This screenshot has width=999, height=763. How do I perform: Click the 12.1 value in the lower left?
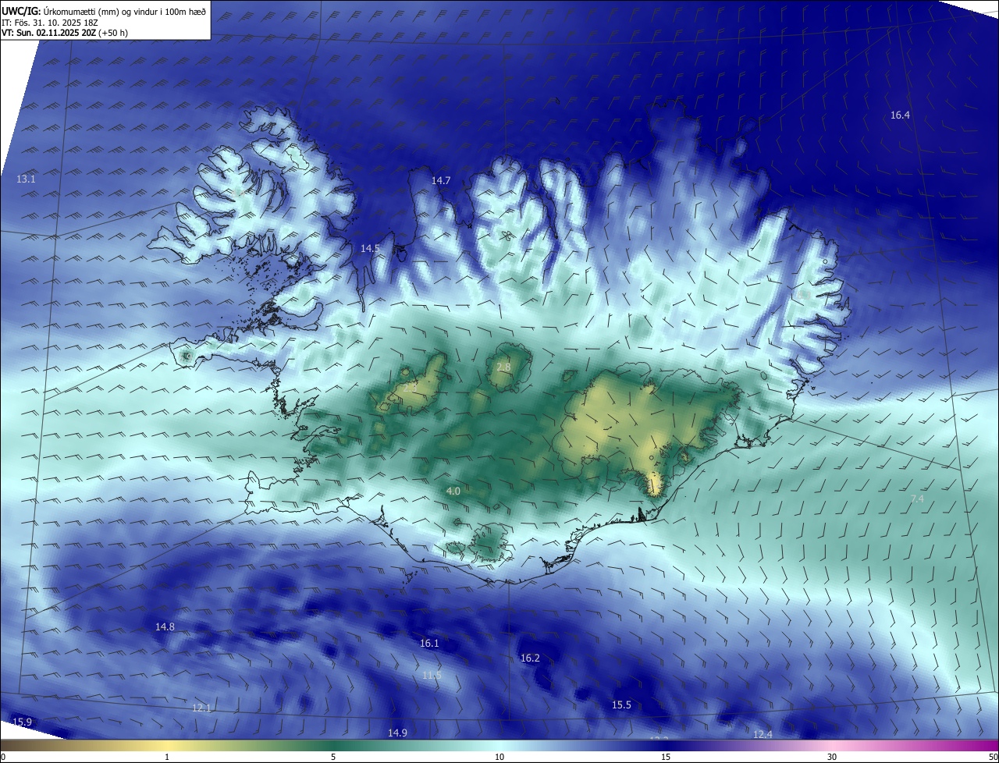[201, 708]
